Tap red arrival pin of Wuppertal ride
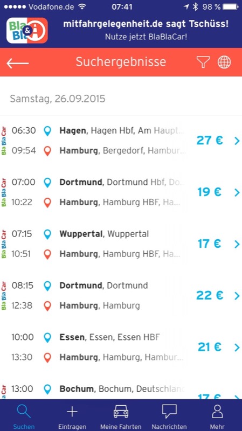The image size is (242, 431). pos(47,254)
